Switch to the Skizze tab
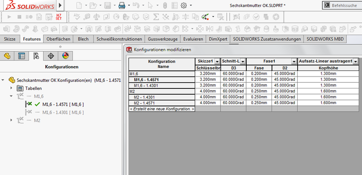The height and width of the screenshot is (175, 362). click(x=10, y=39)
